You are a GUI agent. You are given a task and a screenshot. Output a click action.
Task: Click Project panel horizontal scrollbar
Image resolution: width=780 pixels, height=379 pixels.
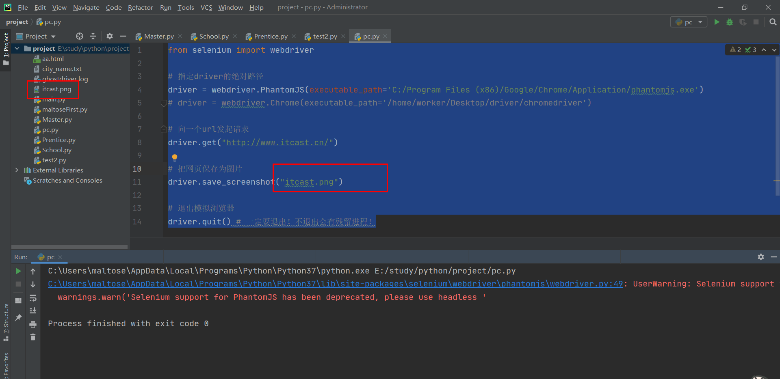tap(69, 247)
